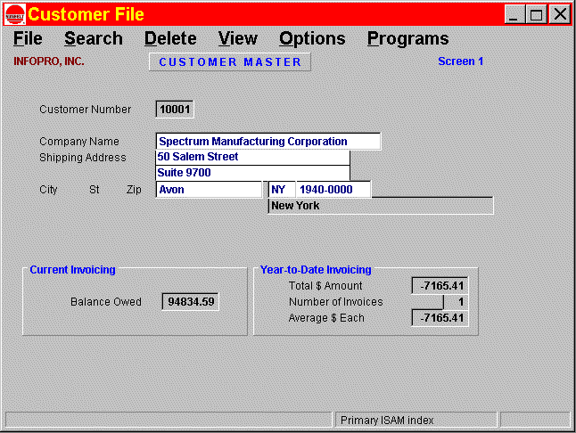Click the Company Name input field

pos(268,142)
